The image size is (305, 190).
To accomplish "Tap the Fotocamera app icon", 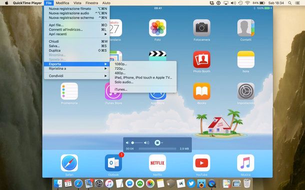I will 201,28.
